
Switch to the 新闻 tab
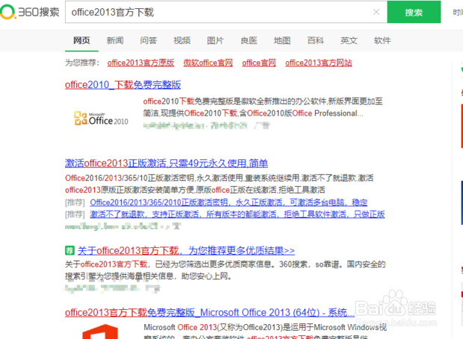click(x=115, y=40)
